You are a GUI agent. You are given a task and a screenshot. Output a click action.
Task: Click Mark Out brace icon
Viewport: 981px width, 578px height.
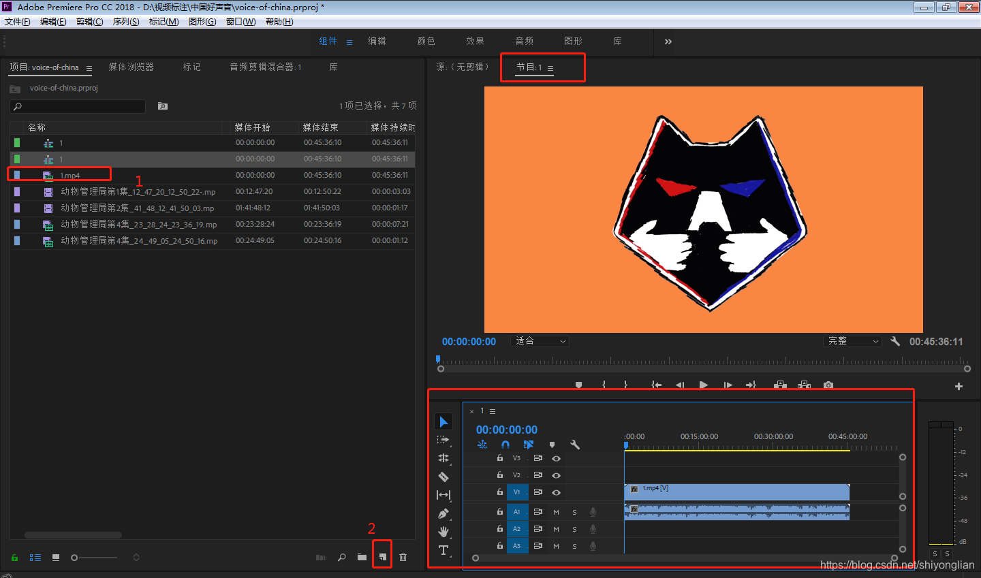click(x=625, y=385)
